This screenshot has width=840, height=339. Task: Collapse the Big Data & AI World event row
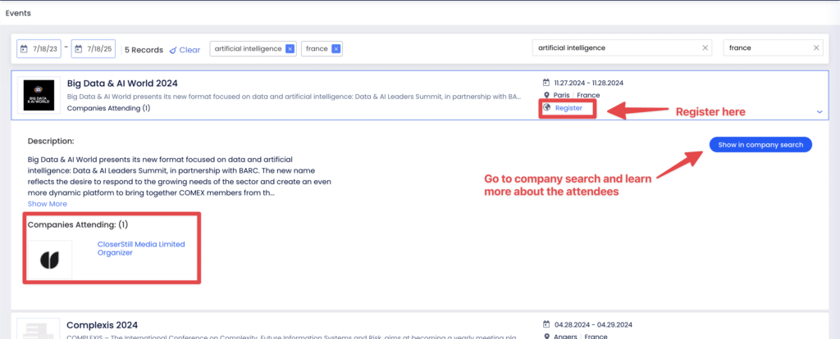coord(819,111)
